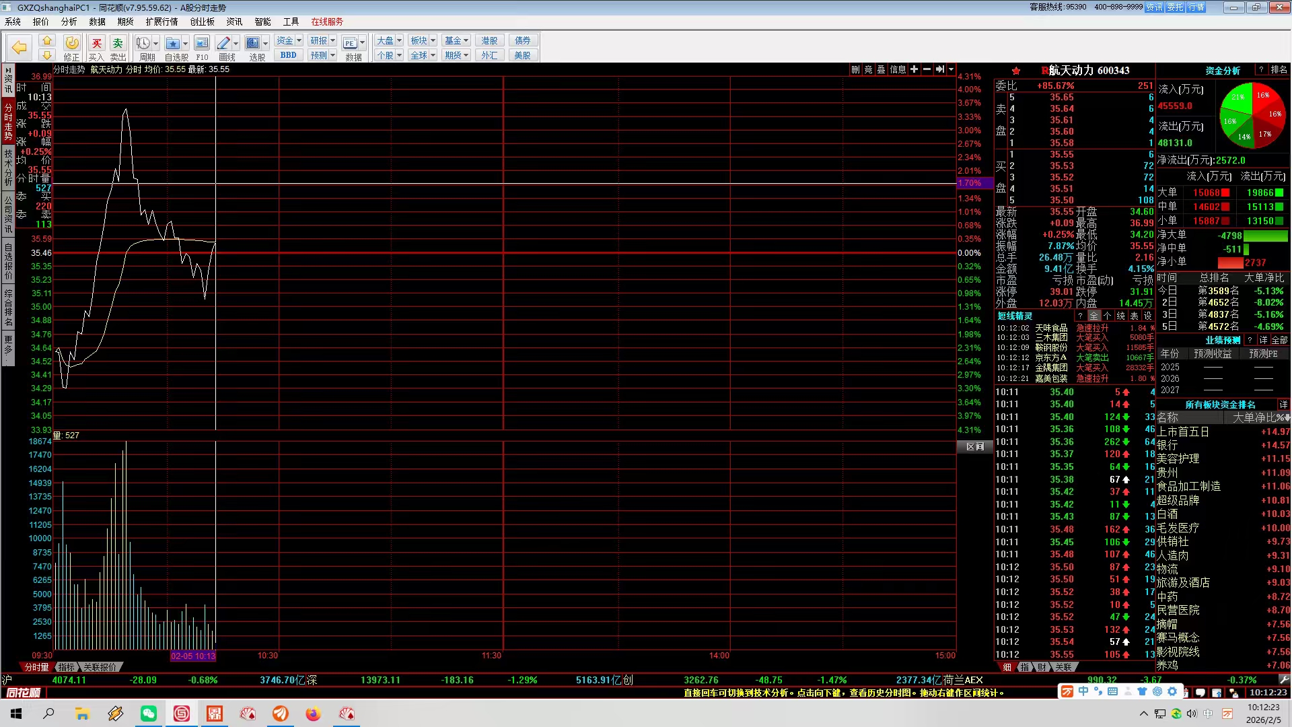The height and width of the screenshot is (727, 1292).
Task: Toggle the 叠 overlay button above chart
Action: [881, 69]
